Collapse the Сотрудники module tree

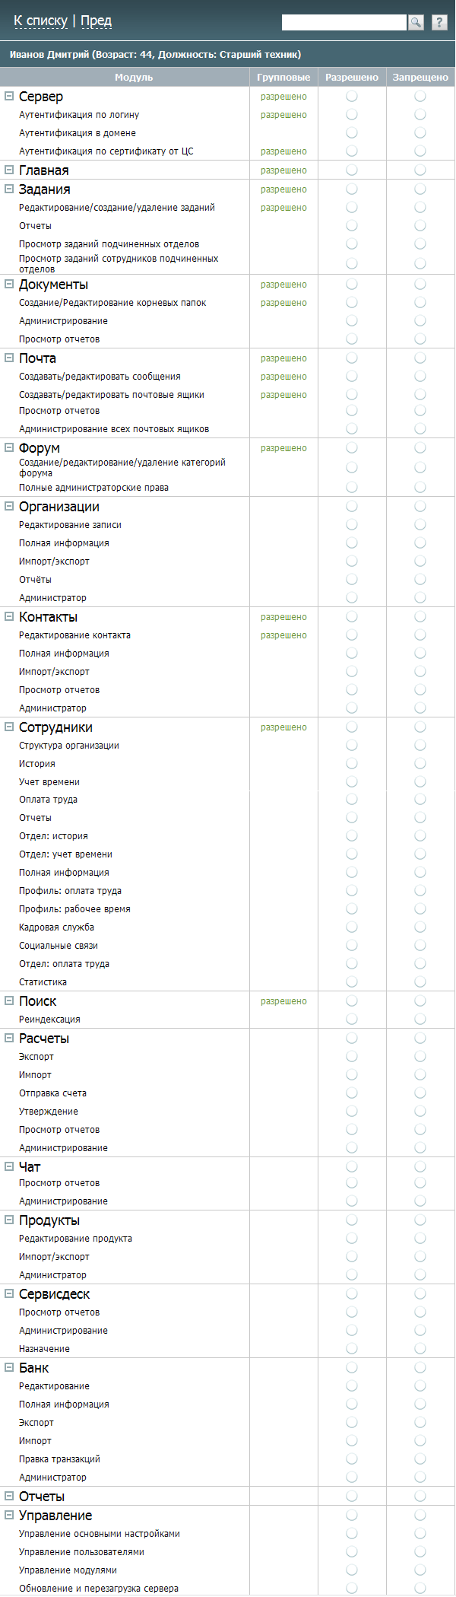9,727
